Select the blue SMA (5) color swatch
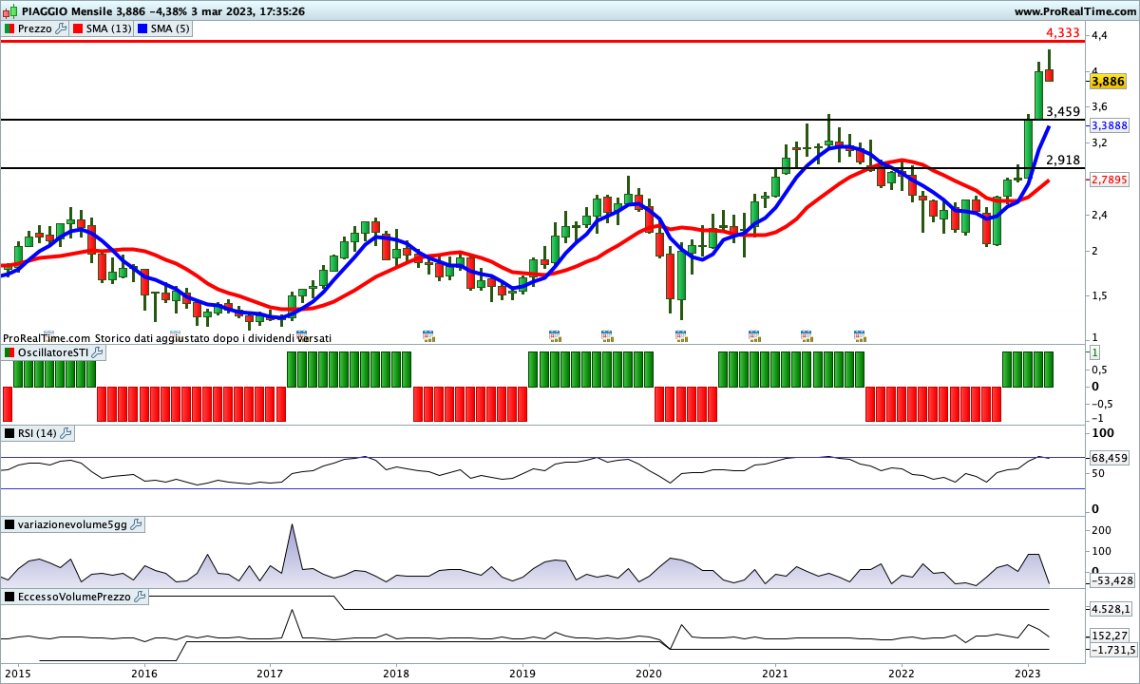 (x=142, y=28)
